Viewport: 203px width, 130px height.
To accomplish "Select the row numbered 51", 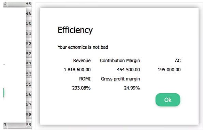I will tap(29, 33).
